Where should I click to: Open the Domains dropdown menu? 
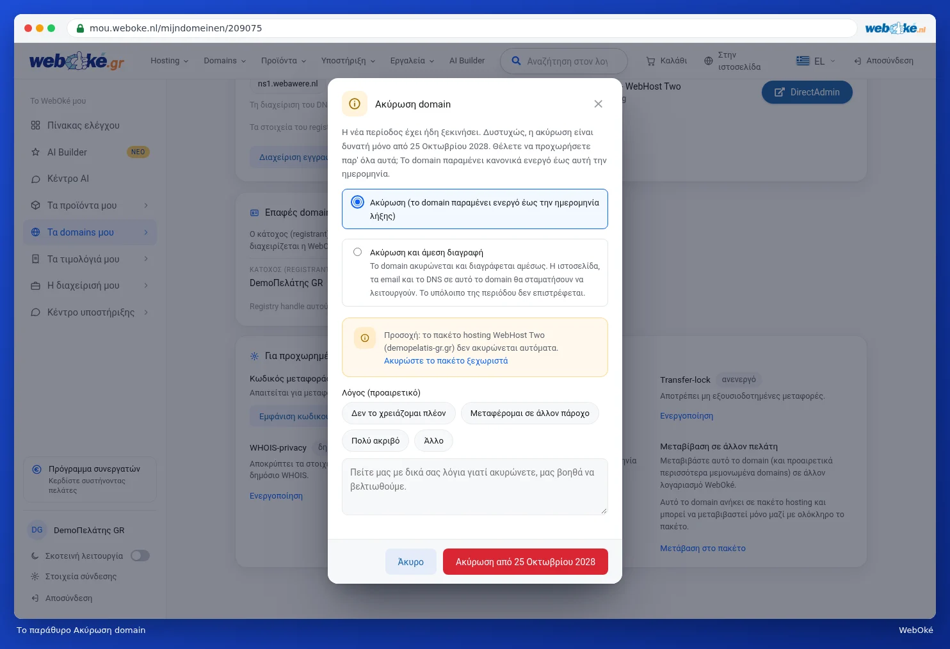pyautogui.click(x=225, y=61)
